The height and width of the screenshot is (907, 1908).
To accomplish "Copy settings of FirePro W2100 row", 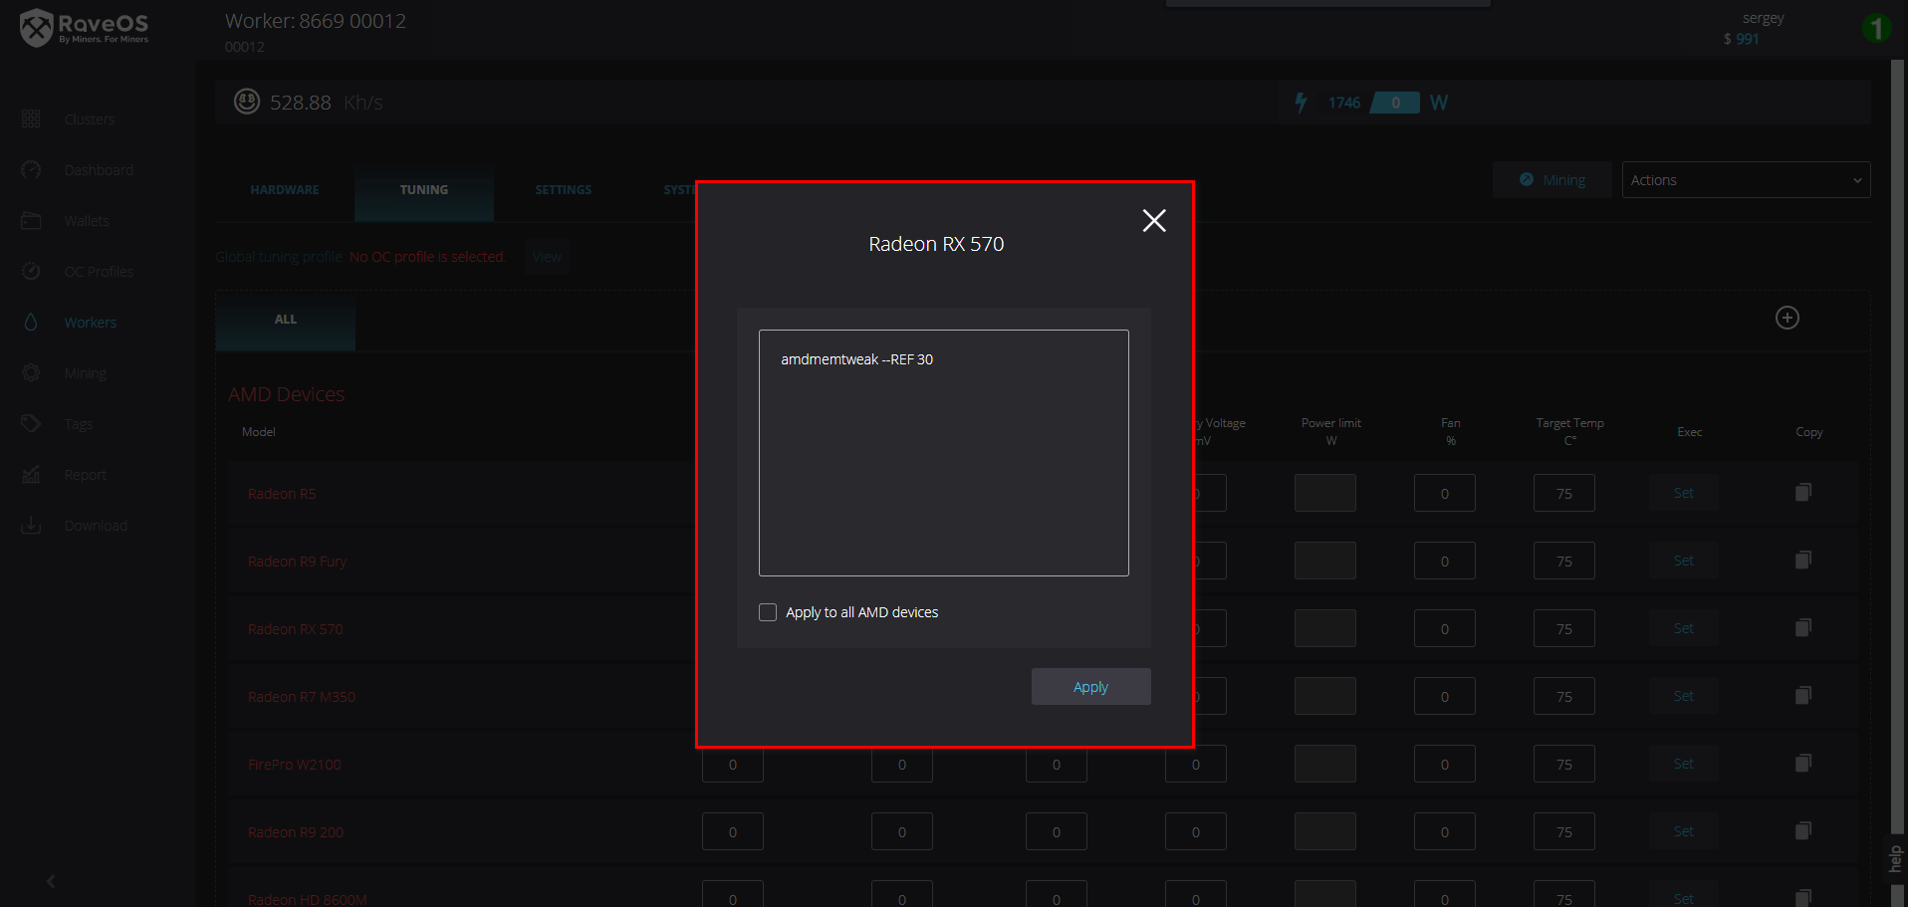I will click(x=1803, y=764).
